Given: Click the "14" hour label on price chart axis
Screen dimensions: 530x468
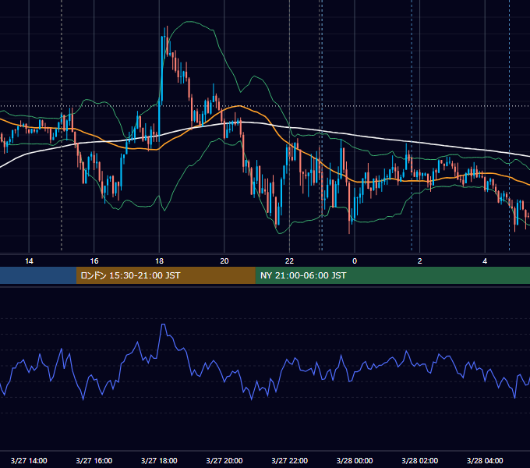Looking at the screenshot, I should click(x=29, y=261).
